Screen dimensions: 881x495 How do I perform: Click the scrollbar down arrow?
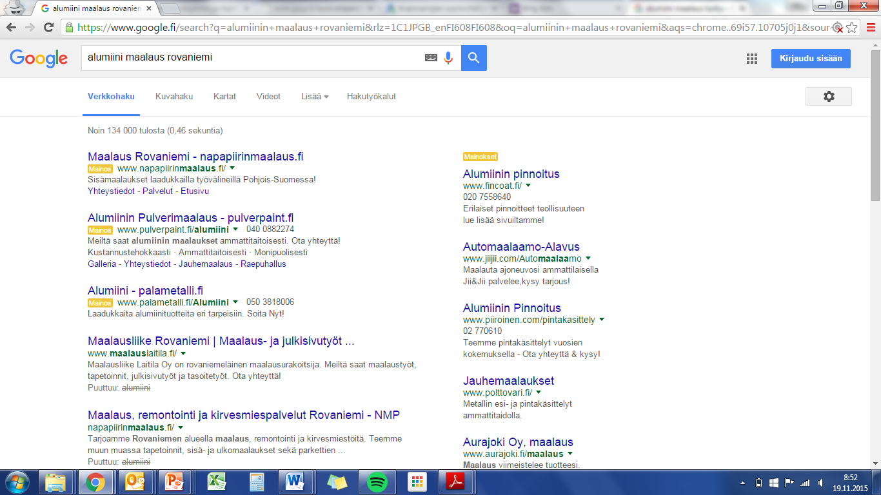tap(875, 463)
